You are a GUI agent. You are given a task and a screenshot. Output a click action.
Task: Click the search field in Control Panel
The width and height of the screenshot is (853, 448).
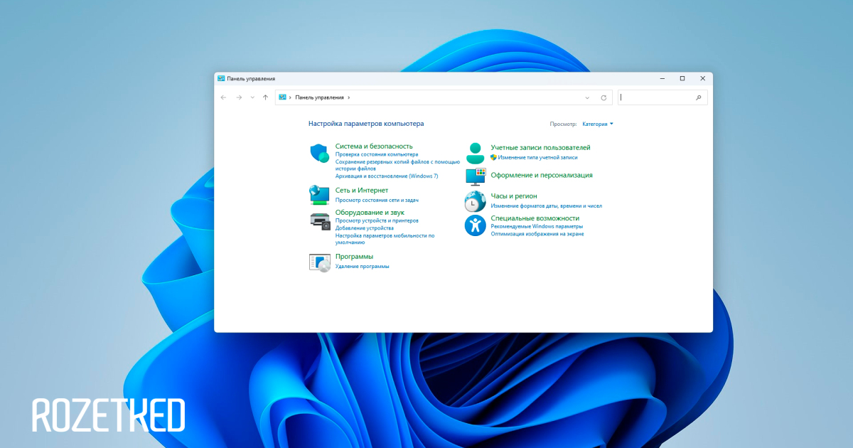(x=658, y=97)
